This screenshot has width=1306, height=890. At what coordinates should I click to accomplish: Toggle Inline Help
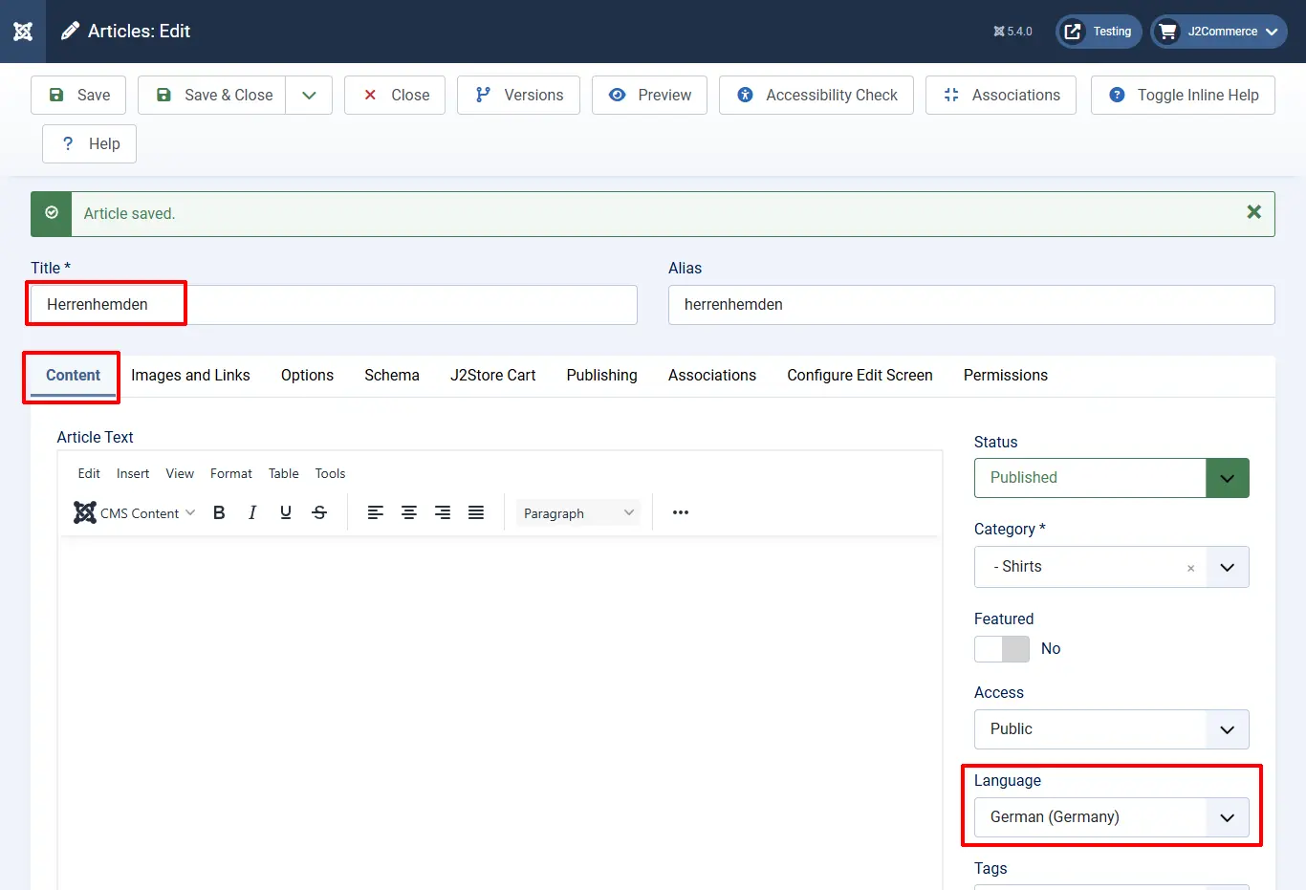(1183, 95)
